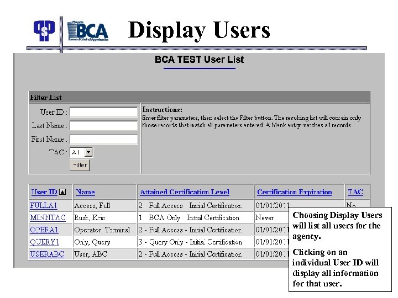Open user QUERY1 details
The height and width of the screenshot is (298, 398).
44,242
